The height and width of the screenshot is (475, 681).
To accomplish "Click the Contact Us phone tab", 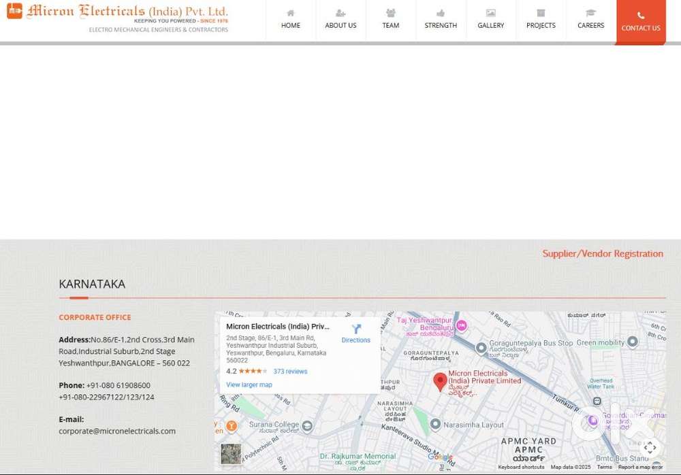I will (x=641, y=22).
